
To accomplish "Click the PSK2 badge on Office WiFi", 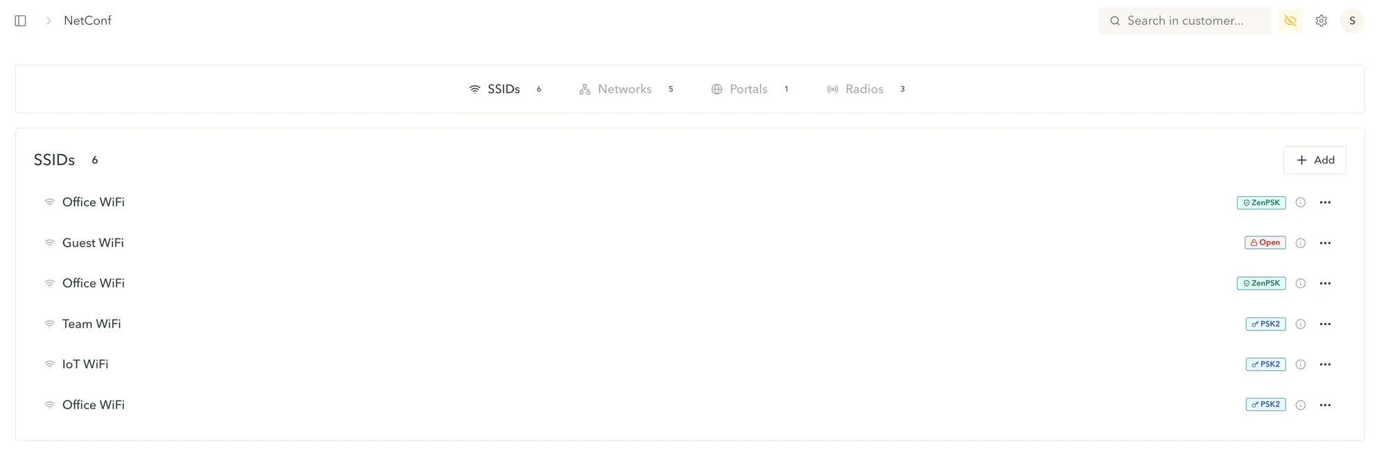I will click(x=1265, y=404).
